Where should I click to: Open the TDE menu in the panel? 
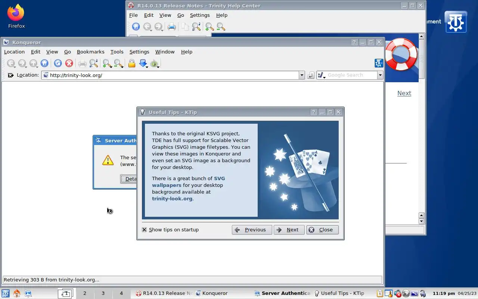coord(6,293)
